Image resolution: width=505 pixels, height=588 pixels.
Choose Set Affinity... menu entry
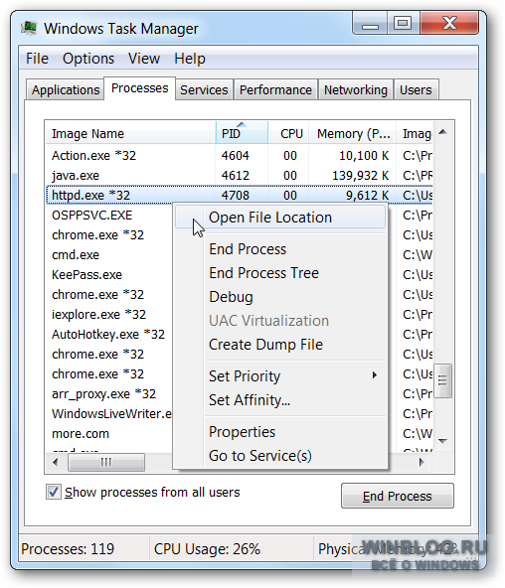280,399
